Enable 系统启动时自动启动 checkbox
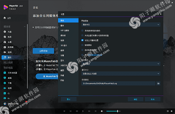The width and height of the screenshot is (175, 114). click(x=82, y=30)
